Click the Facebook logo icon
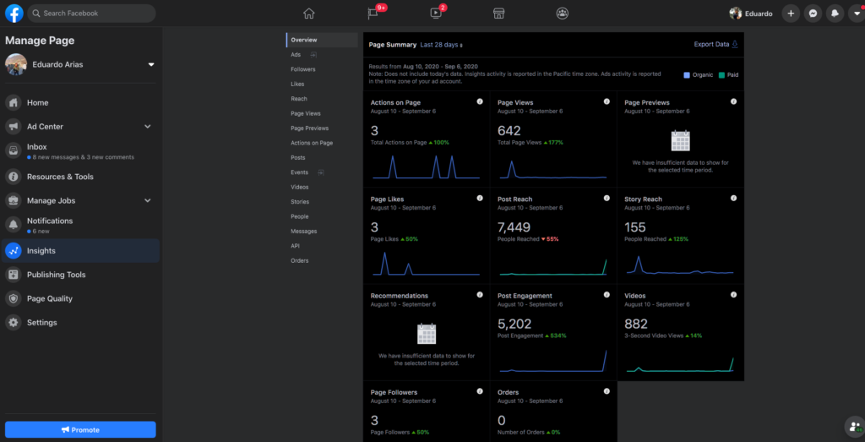This screenshot has width=865, height=442. click(14, 14)
